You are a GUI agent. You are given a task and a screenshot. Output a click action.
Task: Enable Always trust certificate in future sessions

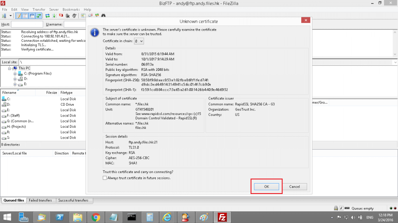(105, 178)
